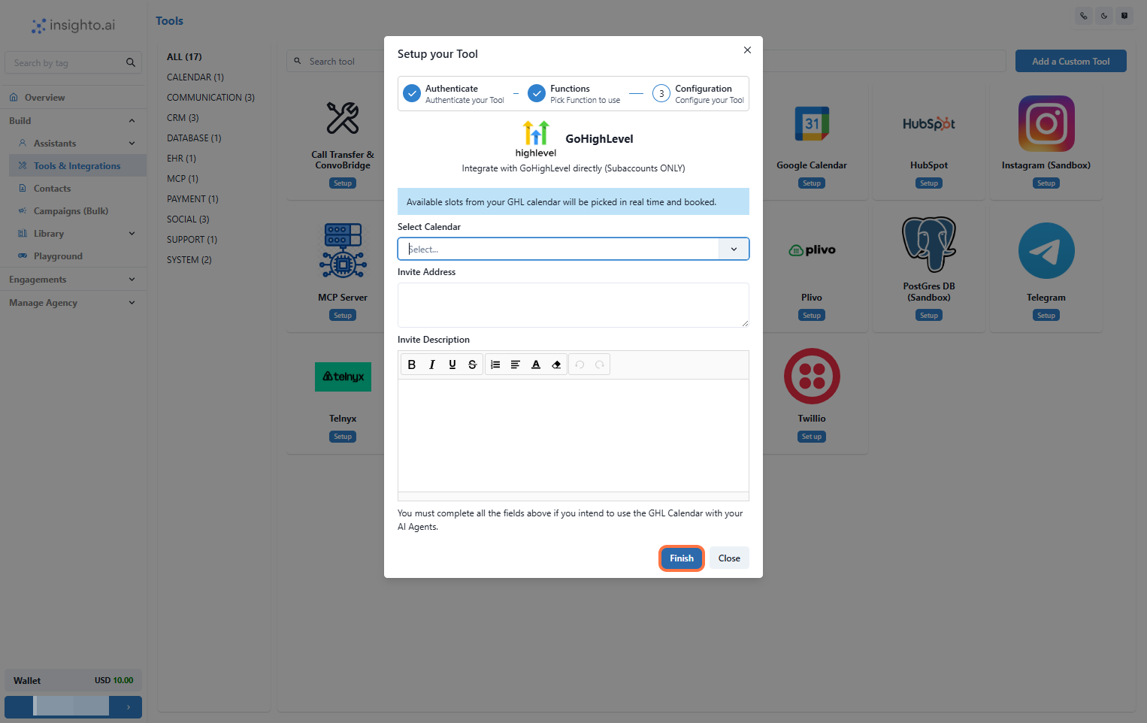1147x723 pixels.
Task: Select the Configuration step
Action: click(x=698, y=94)
